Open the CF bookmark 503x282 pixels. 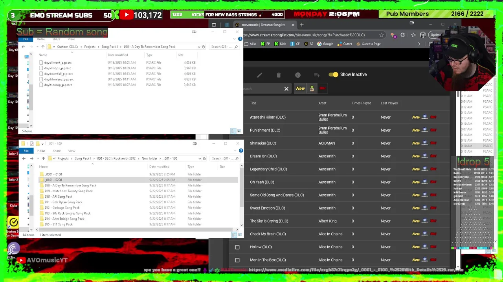tap(295, 44)
